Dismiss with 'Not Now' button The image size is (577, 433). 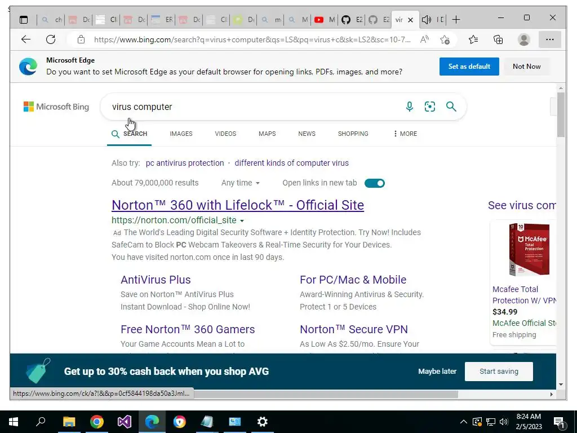527,67
